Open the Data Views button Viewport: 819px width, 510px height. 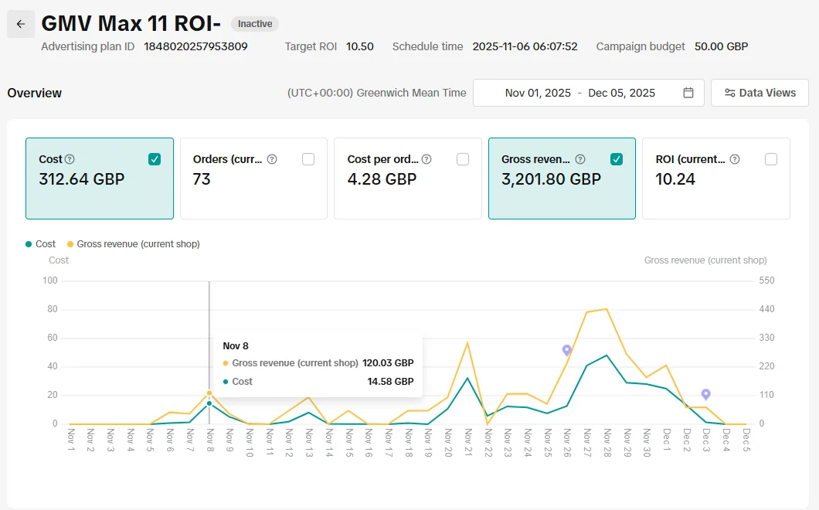tap(760, 93)
